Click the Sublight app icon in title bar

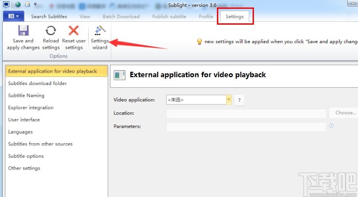(6, 4)
